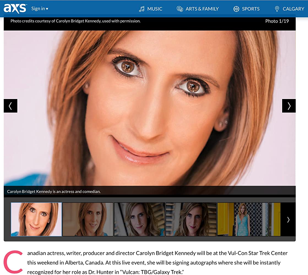Advance to the next photo with right arrow
Screen dimensions: 308x275
(x=289, y=106)
